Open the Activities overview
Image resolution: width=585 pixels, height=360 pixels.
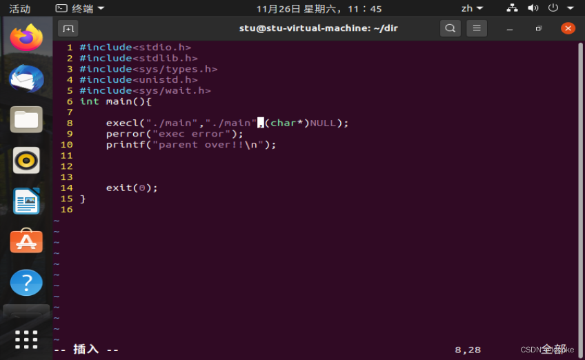pyautogui.click(x=20, y=8)
